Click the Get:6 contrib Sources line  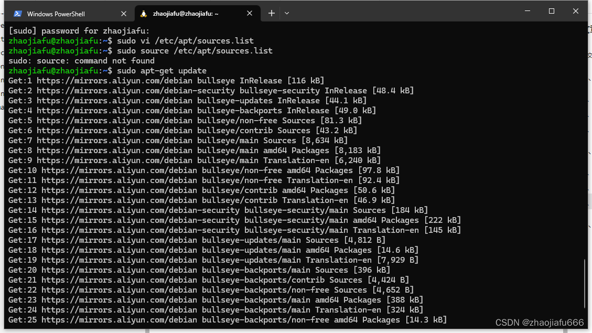pyautogui.click(x=182, y=130)
